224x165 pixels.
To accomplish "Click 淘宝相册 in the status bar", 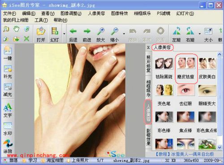I will point(55,161).
